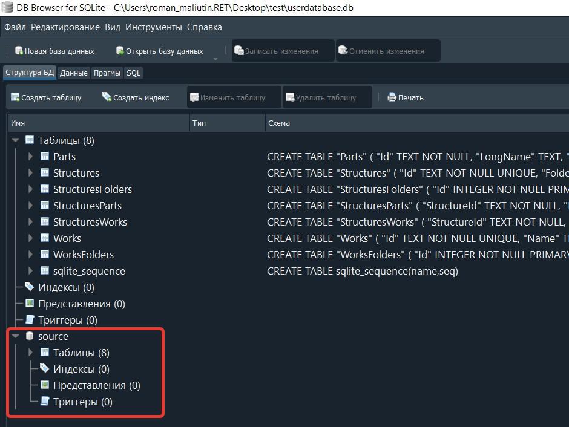
Task: Collapse the top Таблицы (8) node
Action: coord(15,140)
